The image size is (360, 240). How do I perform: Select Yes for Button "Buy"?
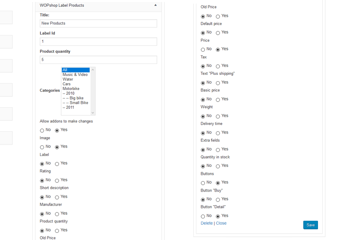point(218,200)
